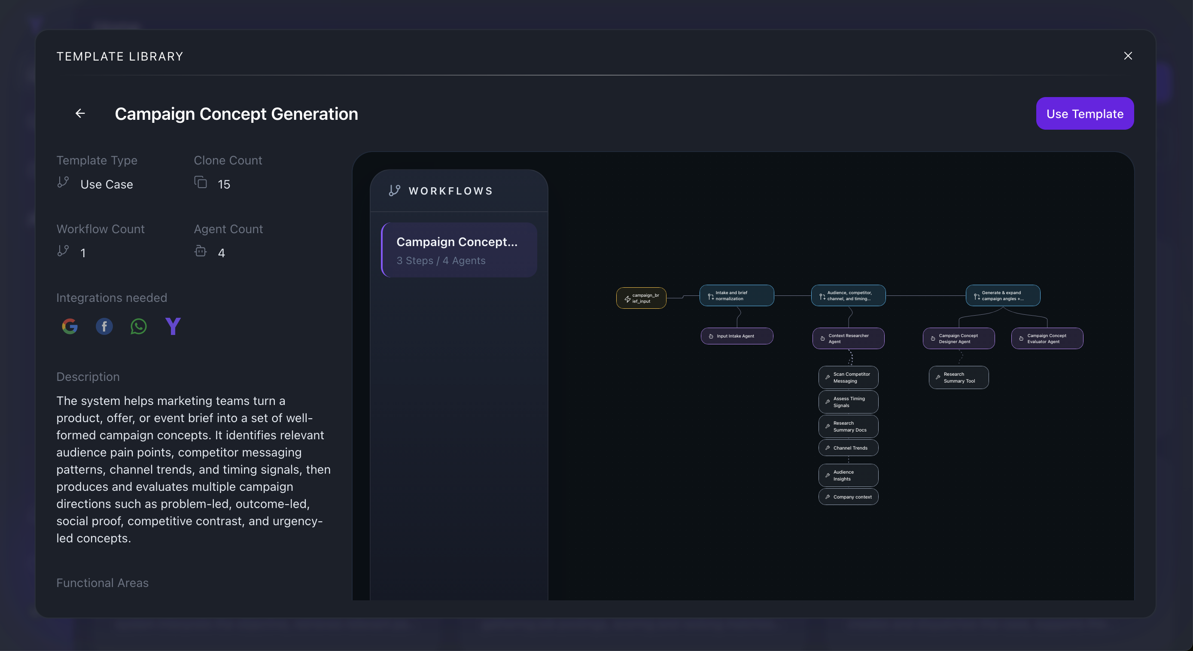
Task: Click the Assess Timing Signals tool node
Action: pyautogui.click(x=848, y=402)
